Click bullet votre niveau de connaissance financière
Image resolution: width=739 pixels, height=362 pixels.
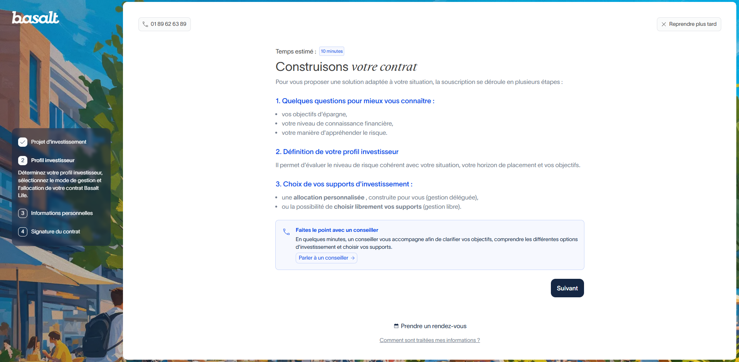coord(337,124)
